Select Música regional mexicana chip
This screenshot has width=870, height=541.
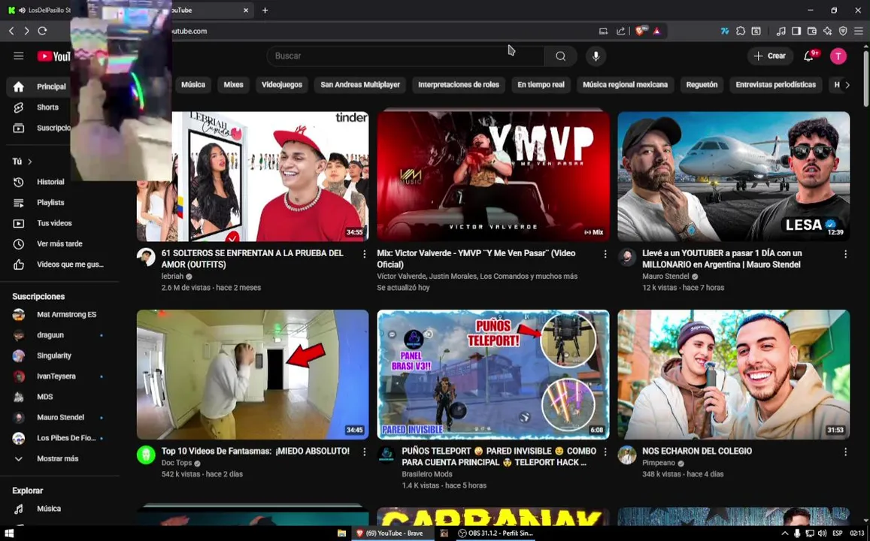[x=625, y=85]
